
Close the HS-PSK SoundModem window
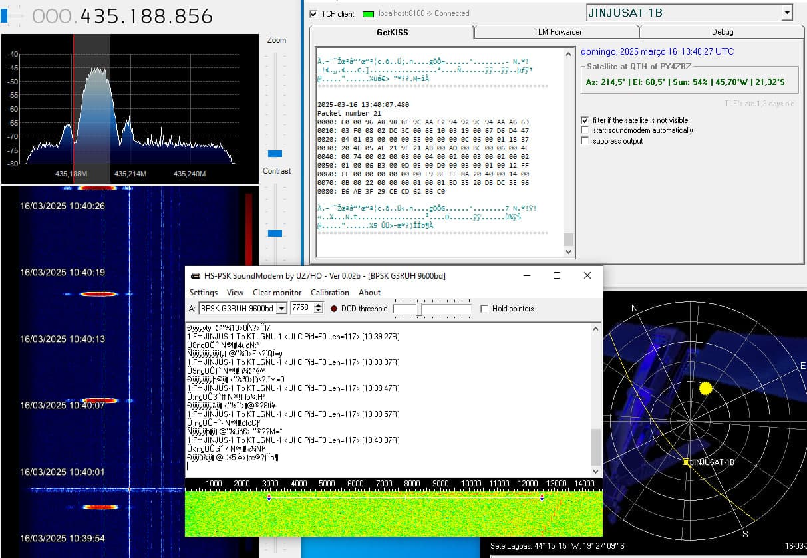point(587,275)
